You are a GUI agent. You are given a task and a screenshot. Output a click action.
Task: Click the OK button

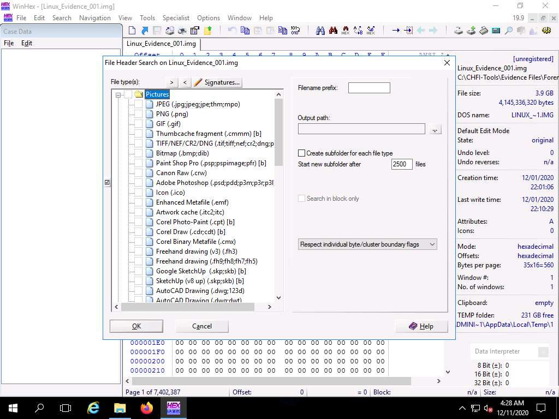[x=136, y=326]
